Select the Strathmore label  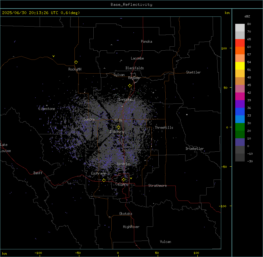click(157, 186)
